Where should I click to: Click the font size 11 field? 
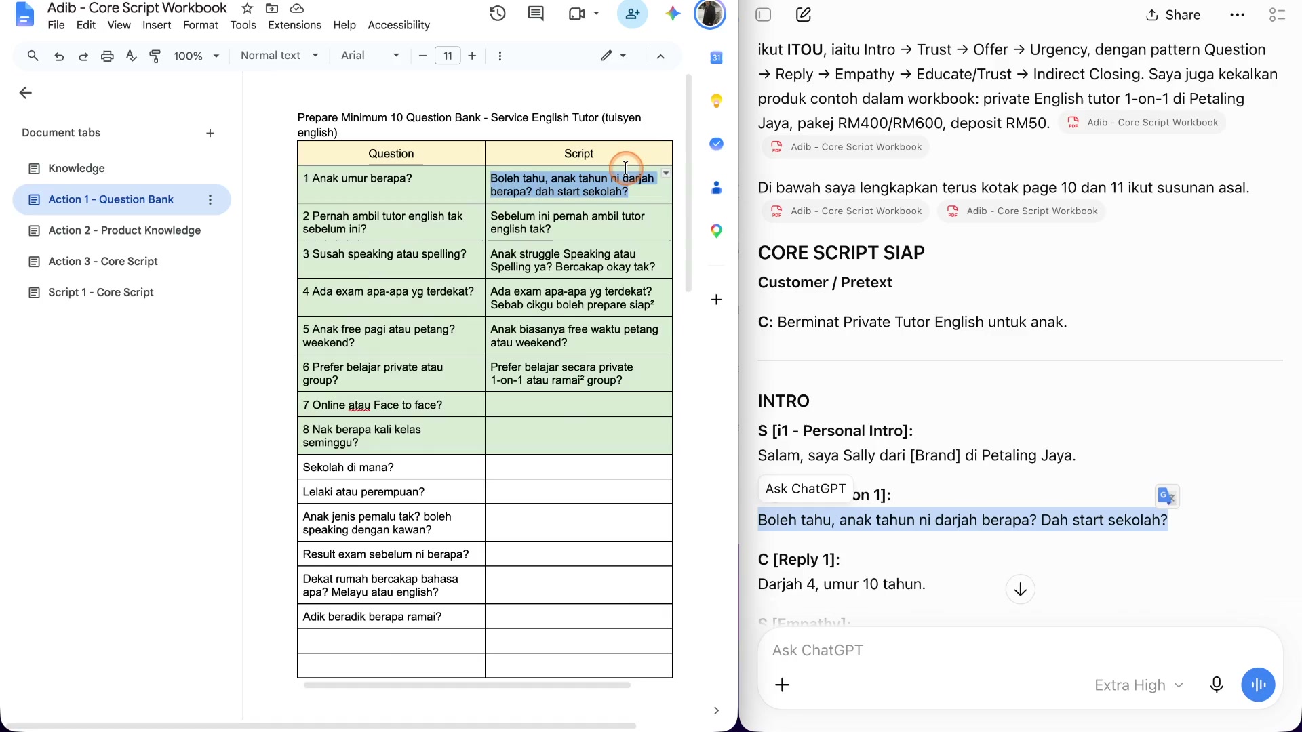pos(448,56)
